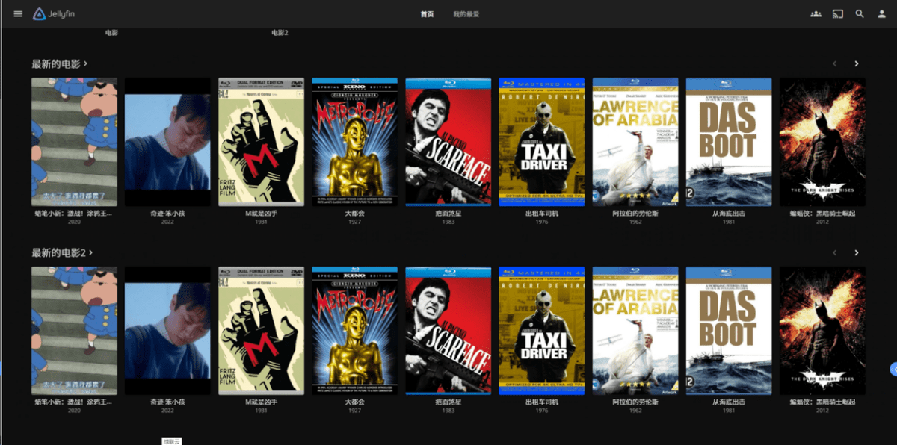Open the search magnifier icon
This screenshot has width=897, height=445.
coord(860,14)
